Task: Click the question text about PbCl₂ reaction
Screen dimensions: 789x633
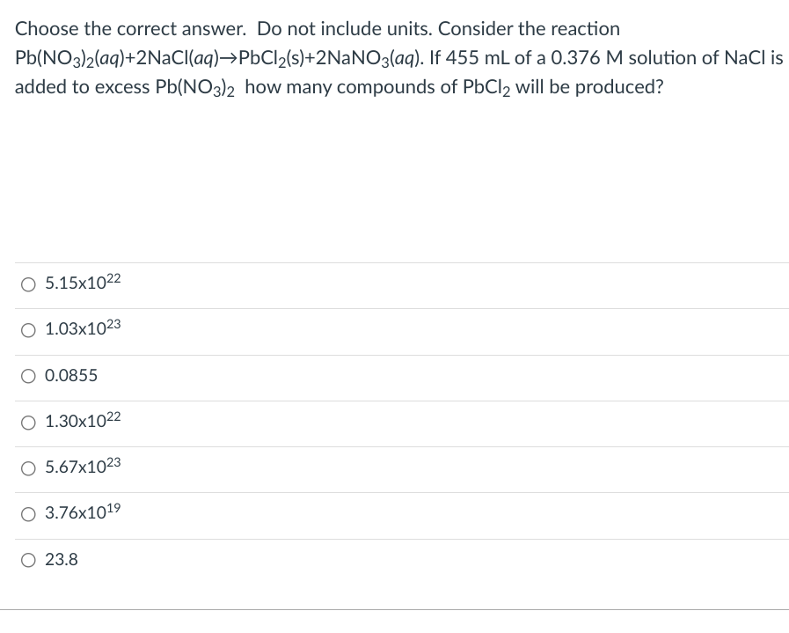Action: click(396, 58)
